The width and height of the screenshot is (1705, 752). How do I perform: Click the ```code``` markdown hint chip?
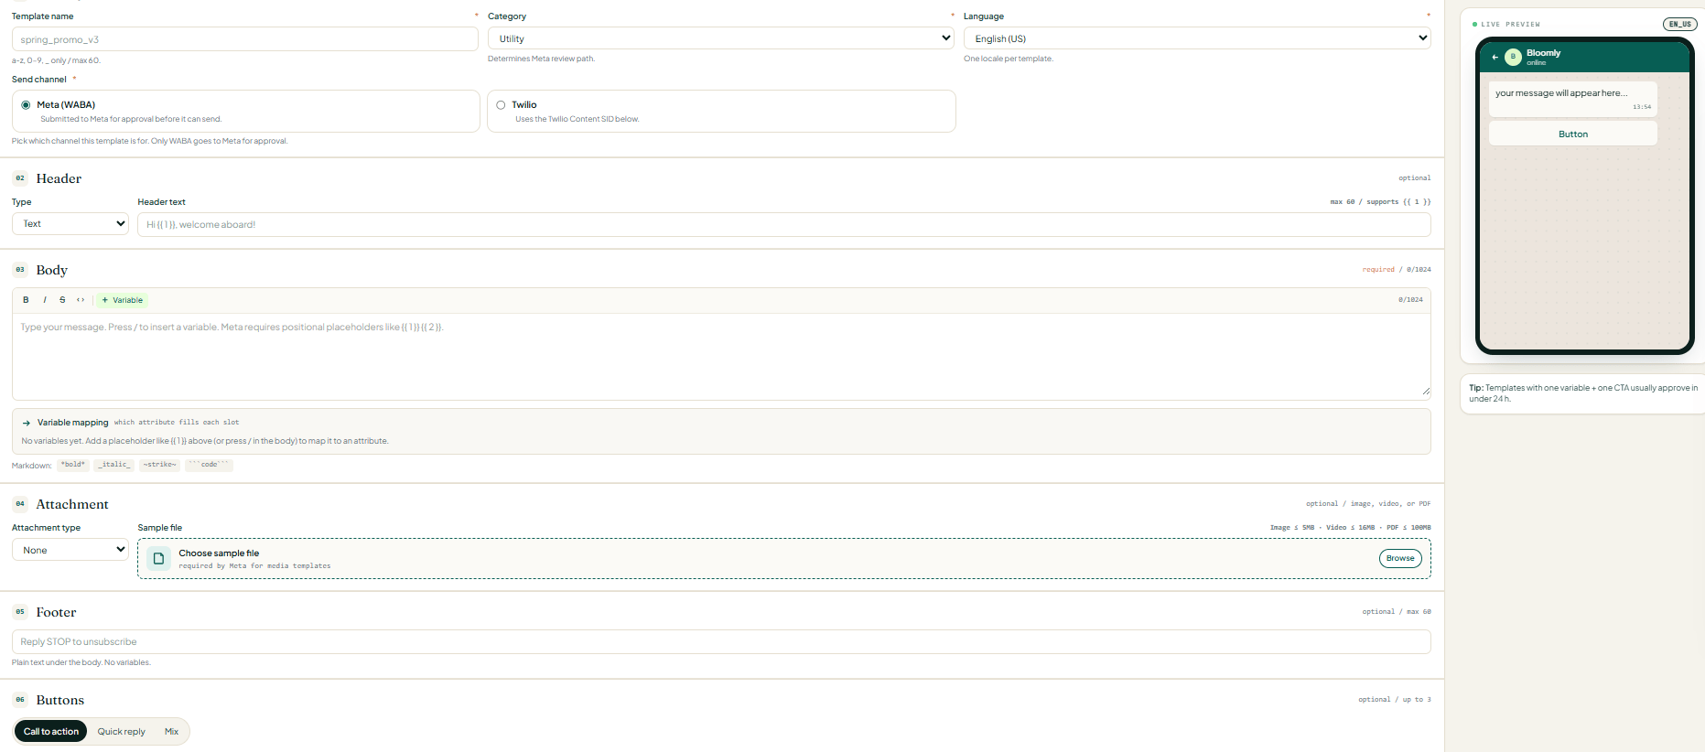pos(210,465)
